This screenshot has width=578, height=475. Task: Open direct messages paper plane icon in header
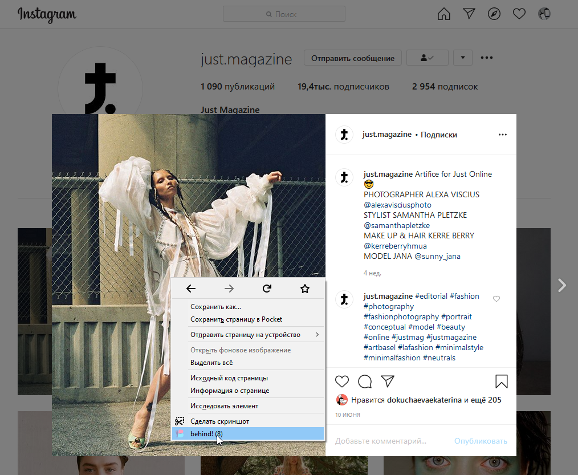click(x=469, y=14)
